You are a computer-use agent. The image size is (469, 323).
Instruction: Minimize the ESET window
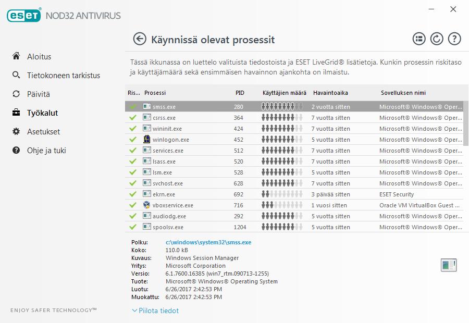[x=431, y=9]
